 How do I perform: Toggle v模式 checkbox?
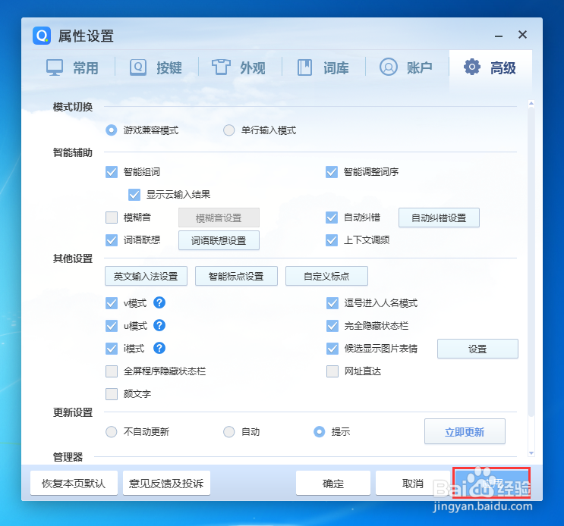pos(112,303)
